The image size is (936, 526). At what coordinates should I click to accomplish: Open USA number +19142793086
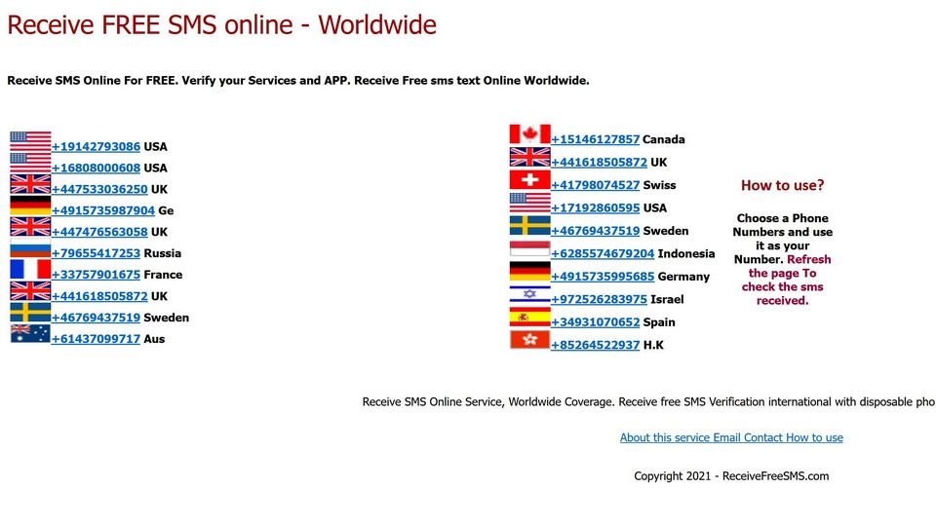pos(97,147)
